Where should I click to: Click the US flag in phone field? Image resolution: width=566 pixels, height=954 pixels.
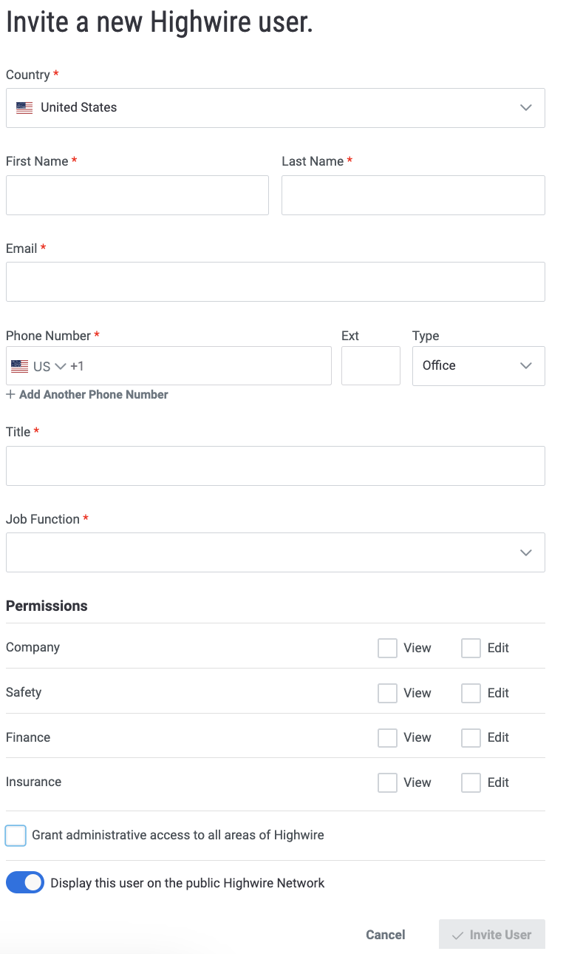(20, 366)
